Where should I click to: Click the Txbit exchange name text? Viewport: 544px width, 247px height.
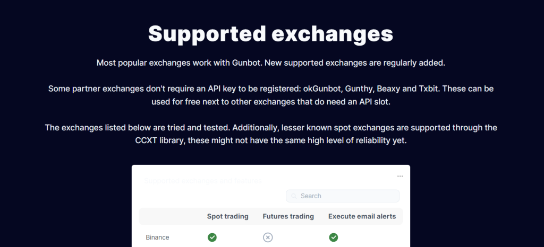point(429,89)
